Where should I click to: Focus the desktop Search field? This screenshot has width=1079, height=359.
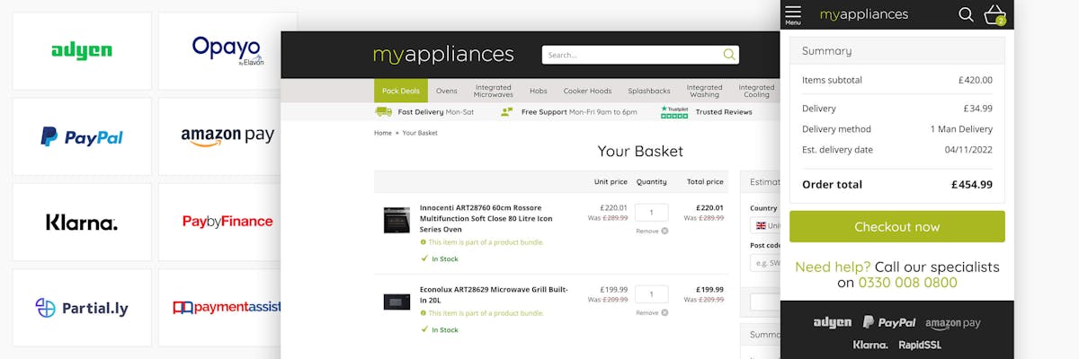coord(640,55)
